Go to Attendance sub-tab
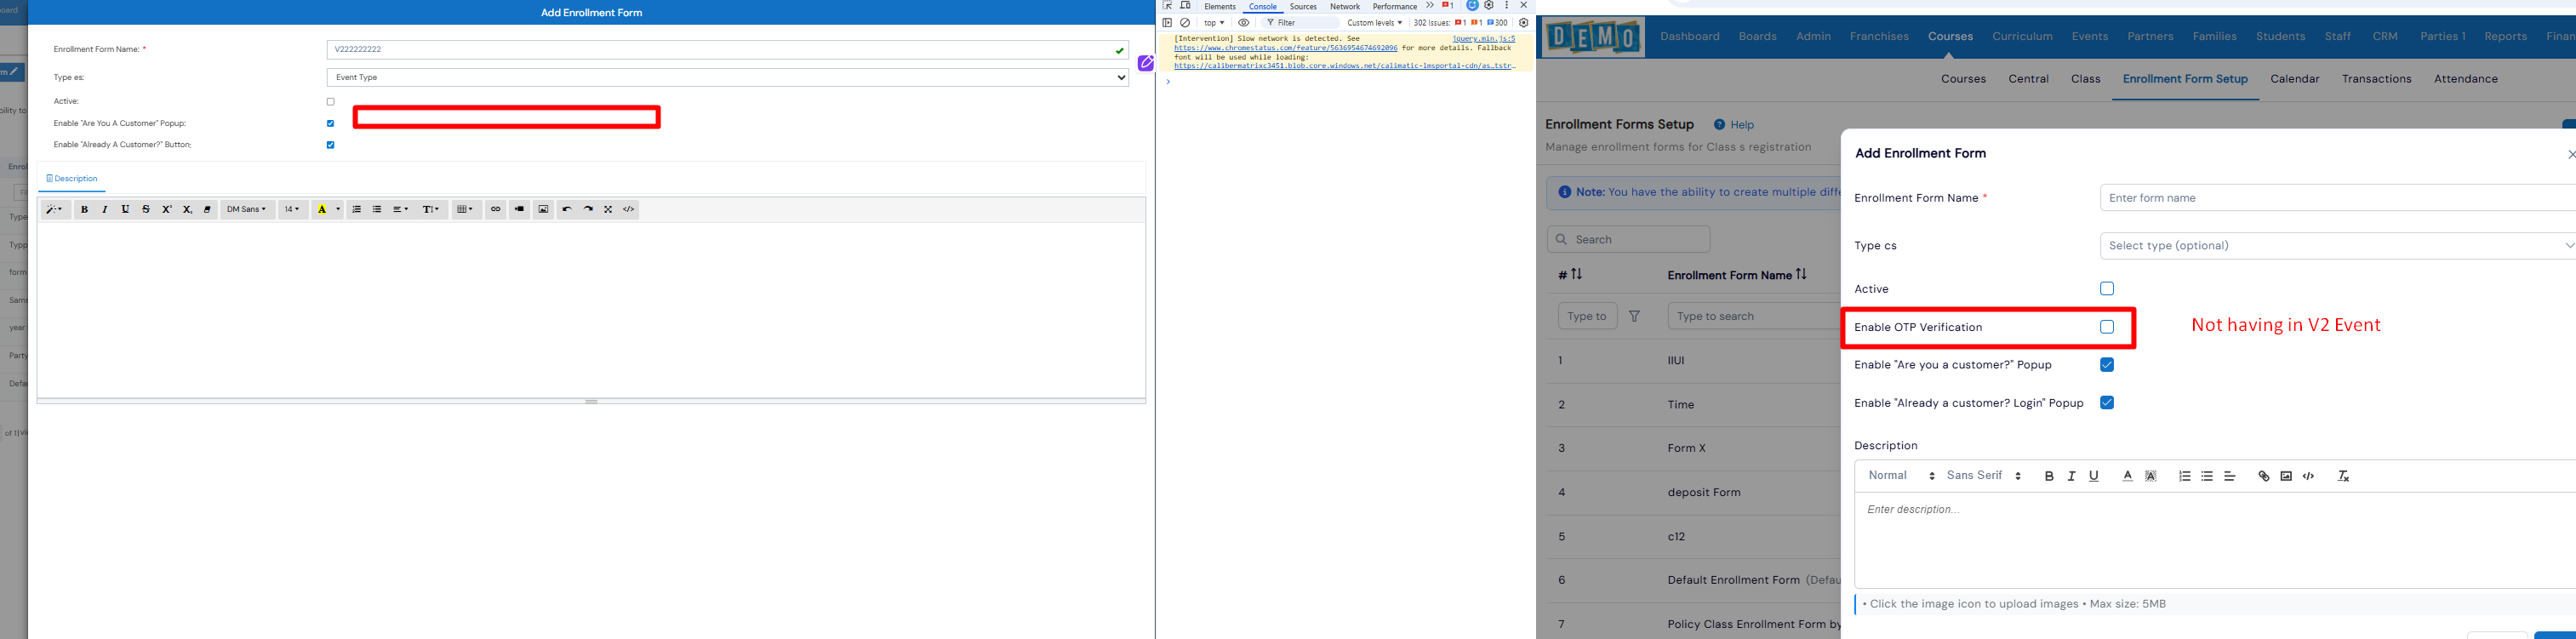The height and width of the screenshot is (639, 2576). coord(2465,79)
